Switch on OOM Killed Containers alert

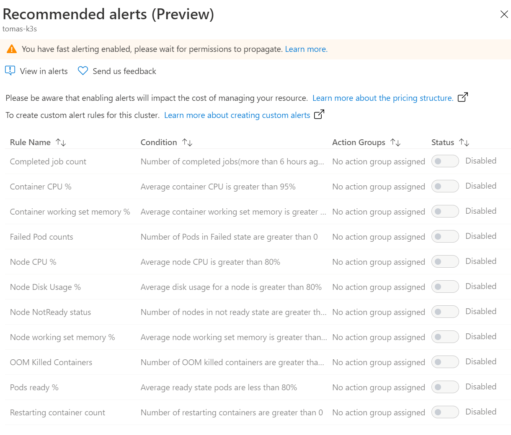[x=445, y=362]
